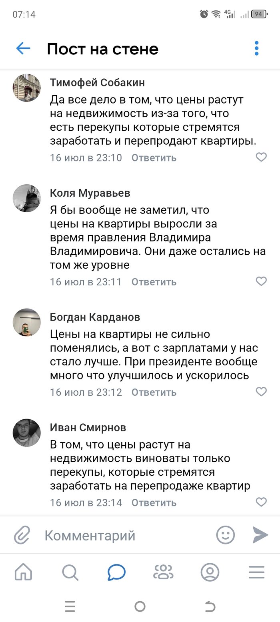Viewport: 280px width, 622px height.
Task: Like Богдан Карданов's comment
Action: click(x=261, y=392)
